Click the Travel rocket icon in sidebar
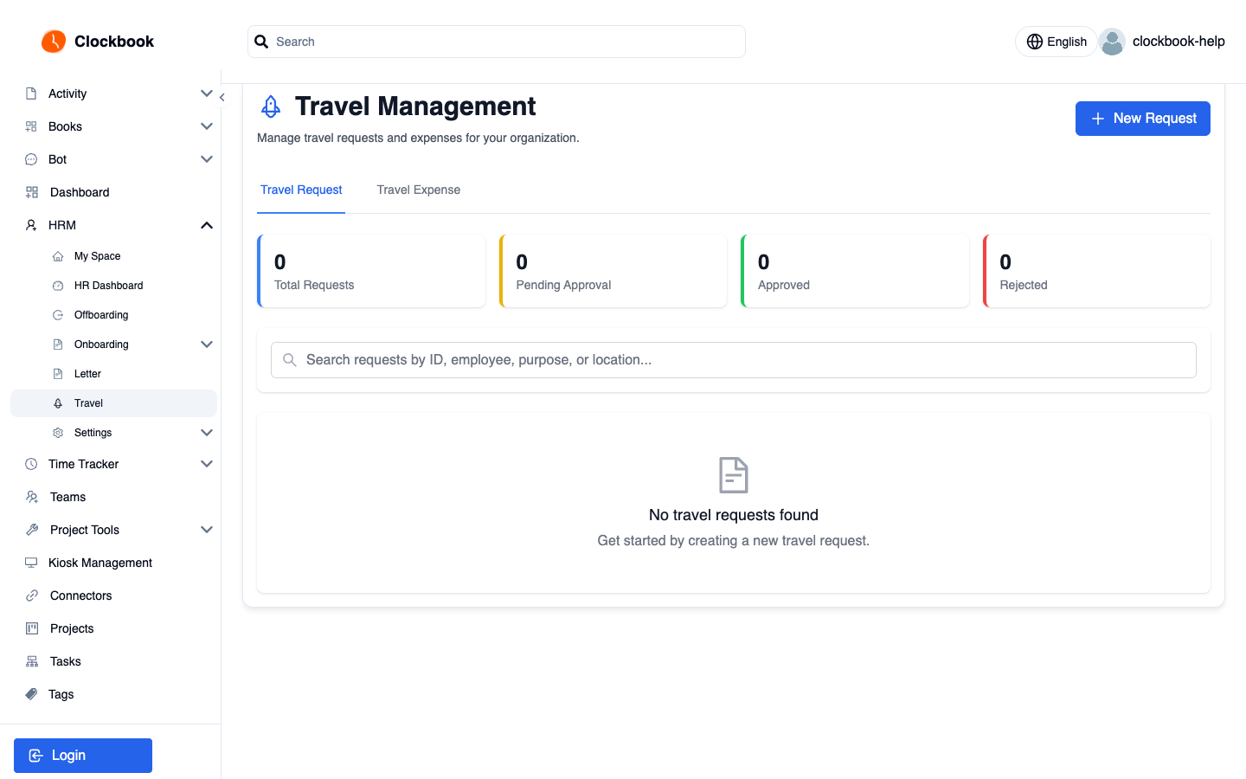The width and height of the screenshot is (1246, 779). (x=58, y=403)
